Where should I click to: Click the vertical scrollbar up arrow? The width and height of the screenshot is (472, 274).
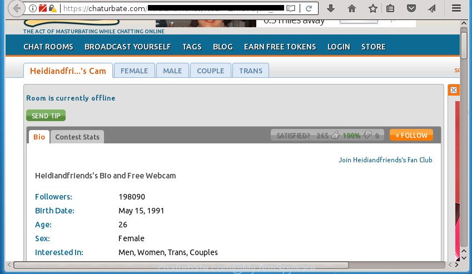[x=464, y=23]
